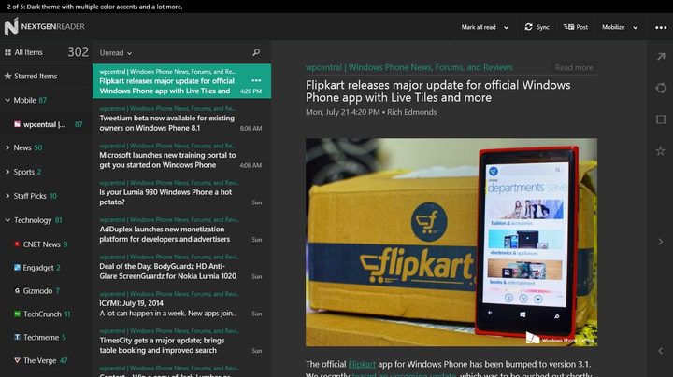Open the Mark all read dropdown arrow
The image size is (673, 377).
click(x=506, y=27)
